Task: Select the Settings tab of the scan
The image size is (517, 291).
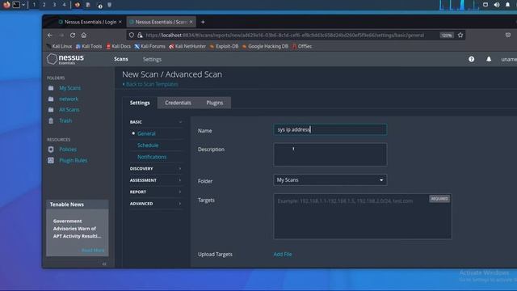Action: coord(140,103)
